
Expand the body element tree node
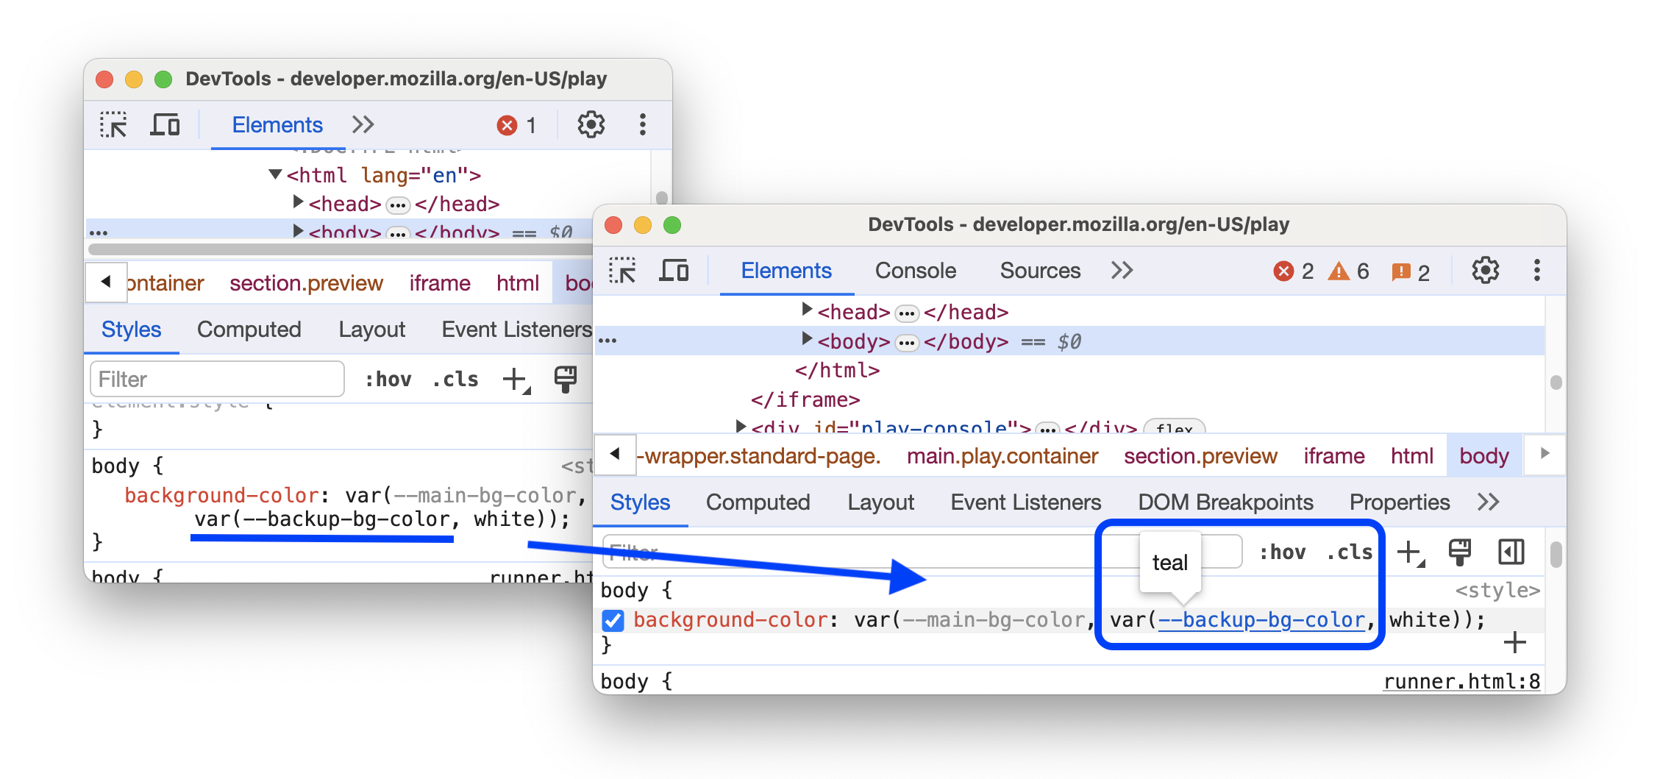click(x=806, y=340)
